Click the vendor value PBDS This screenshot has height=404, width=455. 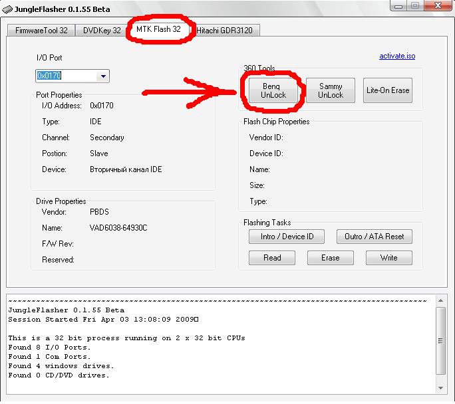click(x=99, y=212)
